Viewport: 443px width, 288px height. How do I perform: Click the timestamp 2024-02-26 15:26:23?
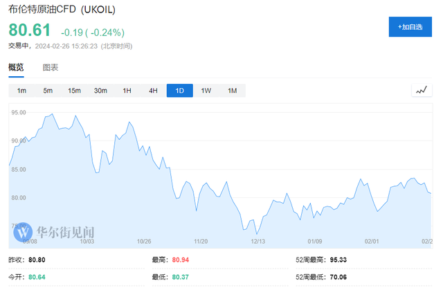pyautogui.click(x=66, y=46)
